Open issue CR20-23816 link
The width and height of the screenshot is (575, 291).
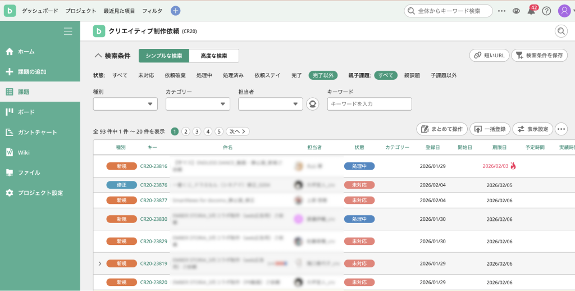[x=153, y=166]
